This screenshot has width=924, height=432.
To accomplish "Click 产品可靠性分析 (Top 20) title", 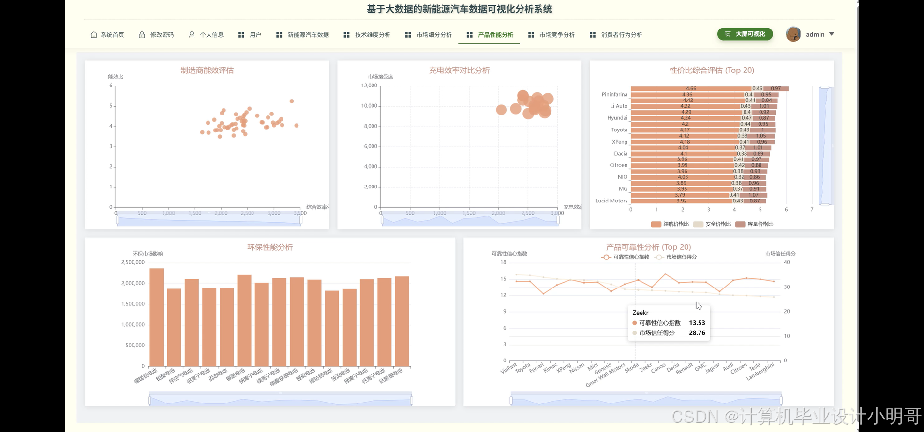I will (x=648, y=247).
